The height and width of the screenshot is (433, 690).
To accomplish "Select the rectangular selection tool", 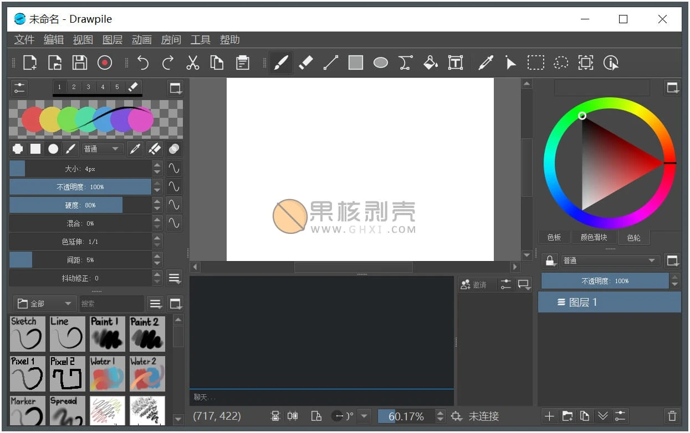I will pyautogui.click(x=535, y=62).
